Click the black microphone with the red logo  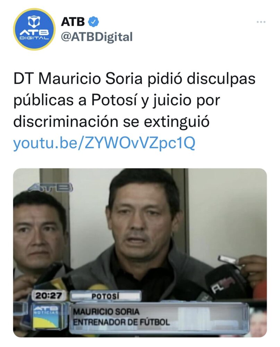tap(223, 282)
